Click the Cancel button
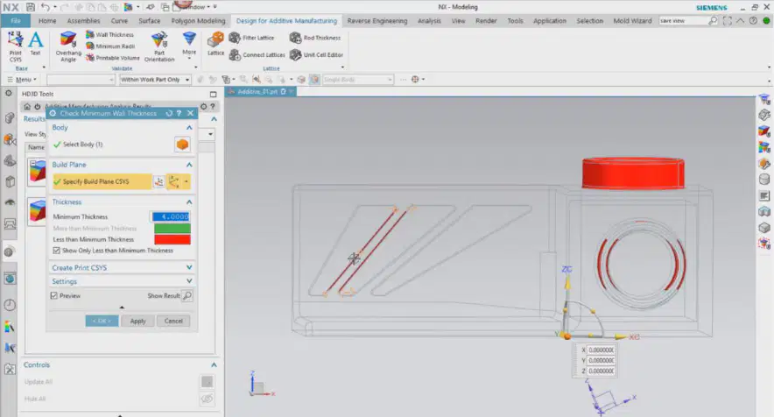This screenshot has width=774, height=417. [173, 321]
